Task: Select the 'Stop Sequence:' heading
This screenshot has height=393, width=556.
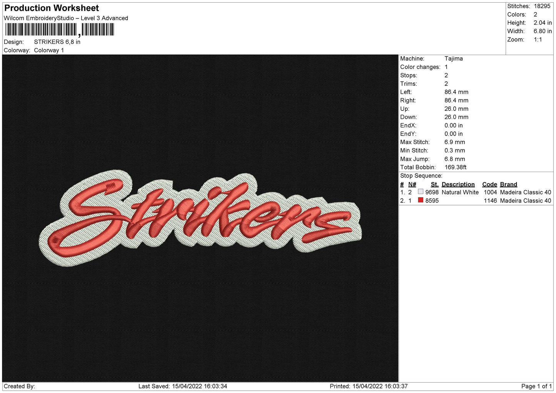Action: 421,176
